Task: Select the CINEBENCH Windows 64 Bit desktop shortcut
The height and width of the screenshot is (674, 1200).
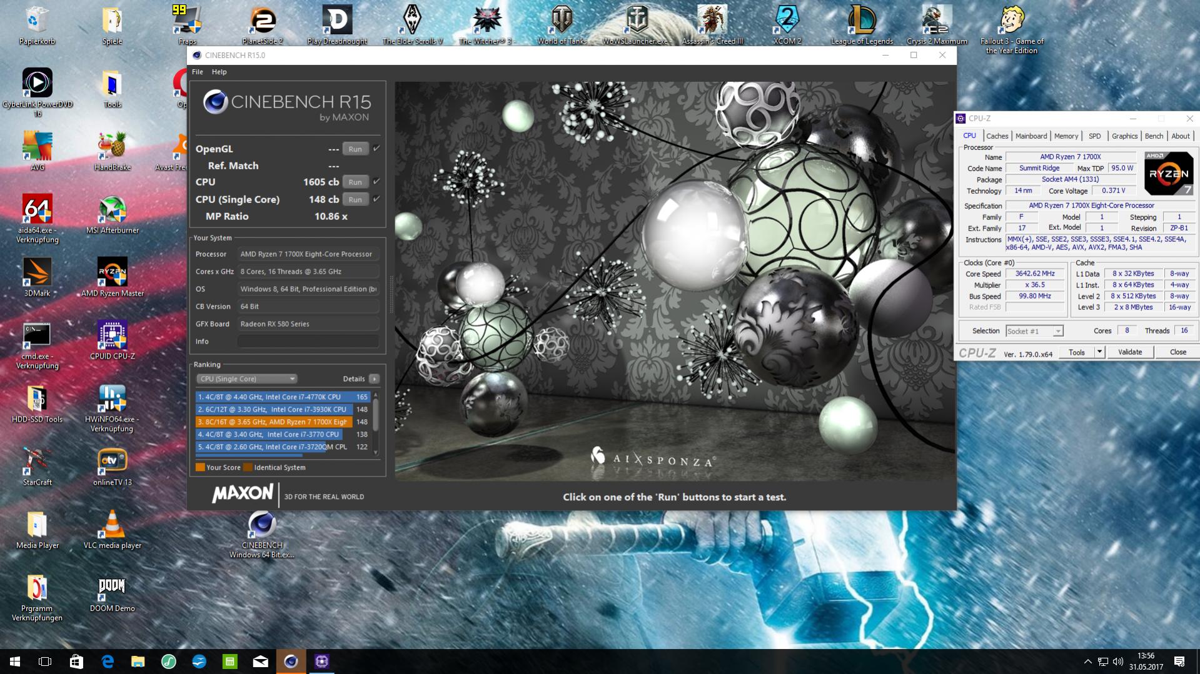Action: (x=262, y=534)
